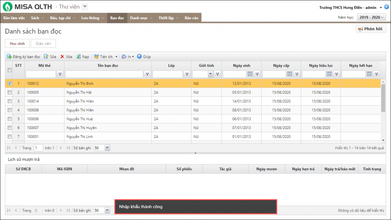Click the Sửa edit icon

46,57
